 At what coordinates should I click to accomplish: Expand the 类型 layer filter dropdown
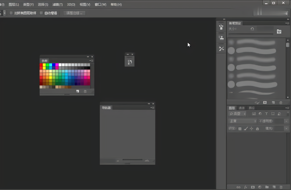click(x=237, y=114)
